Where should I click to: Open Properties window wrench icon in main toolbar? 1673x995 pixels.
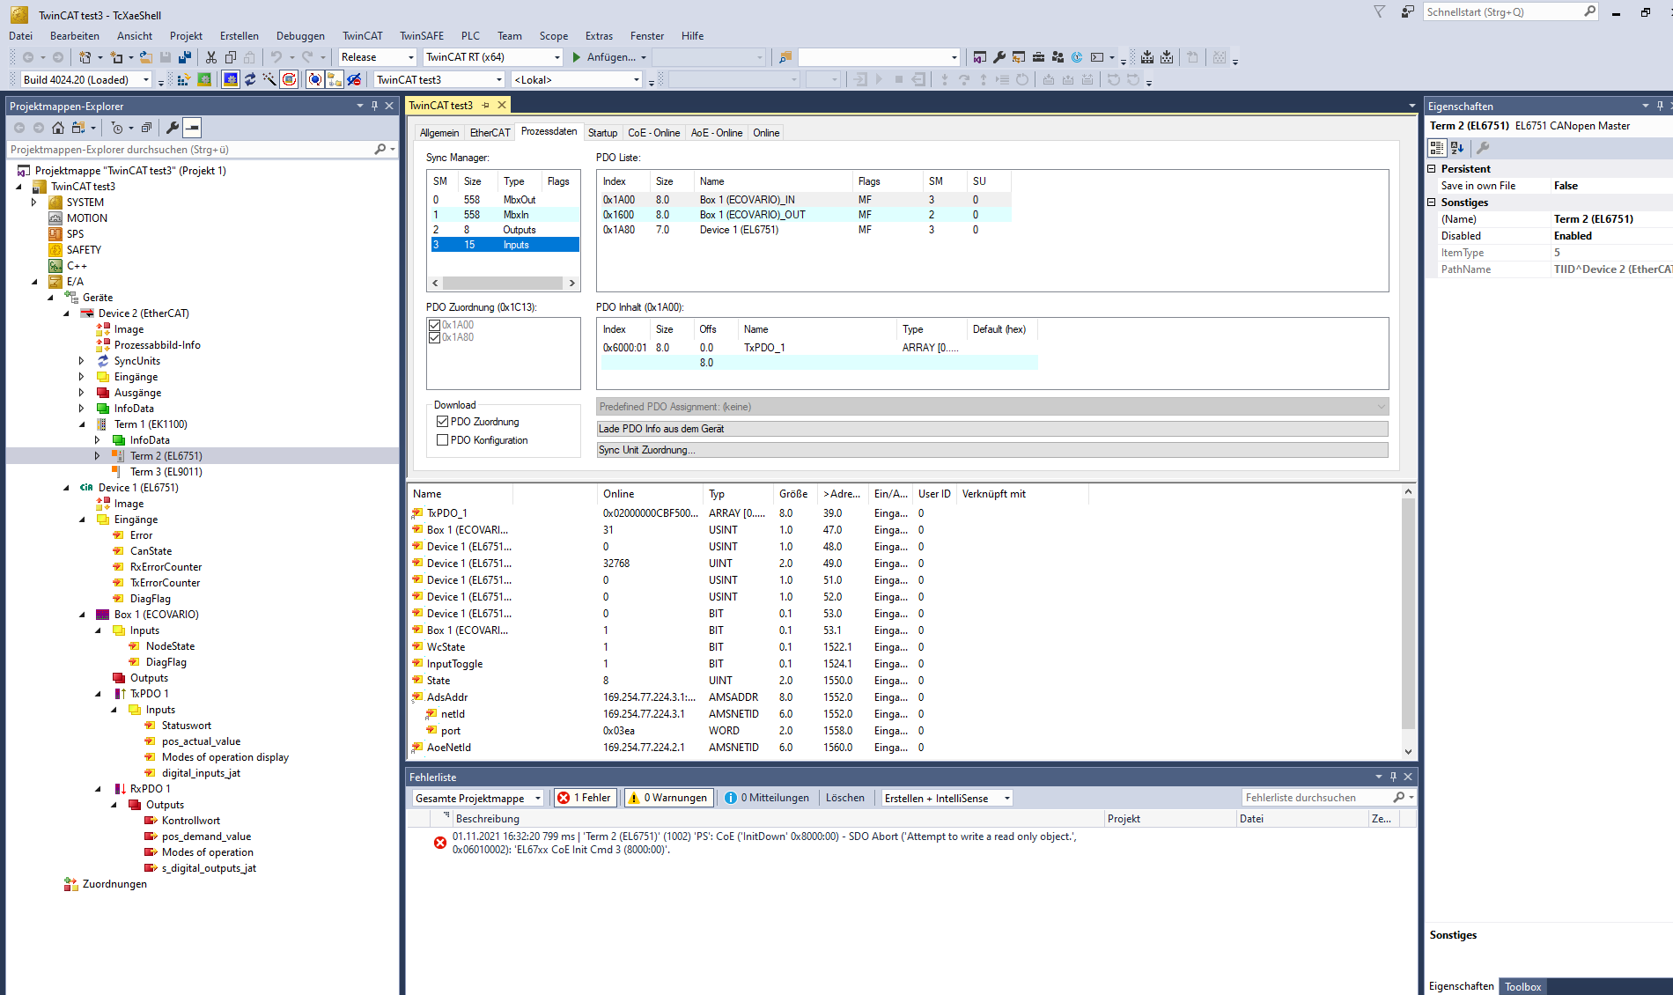(999, 57)
